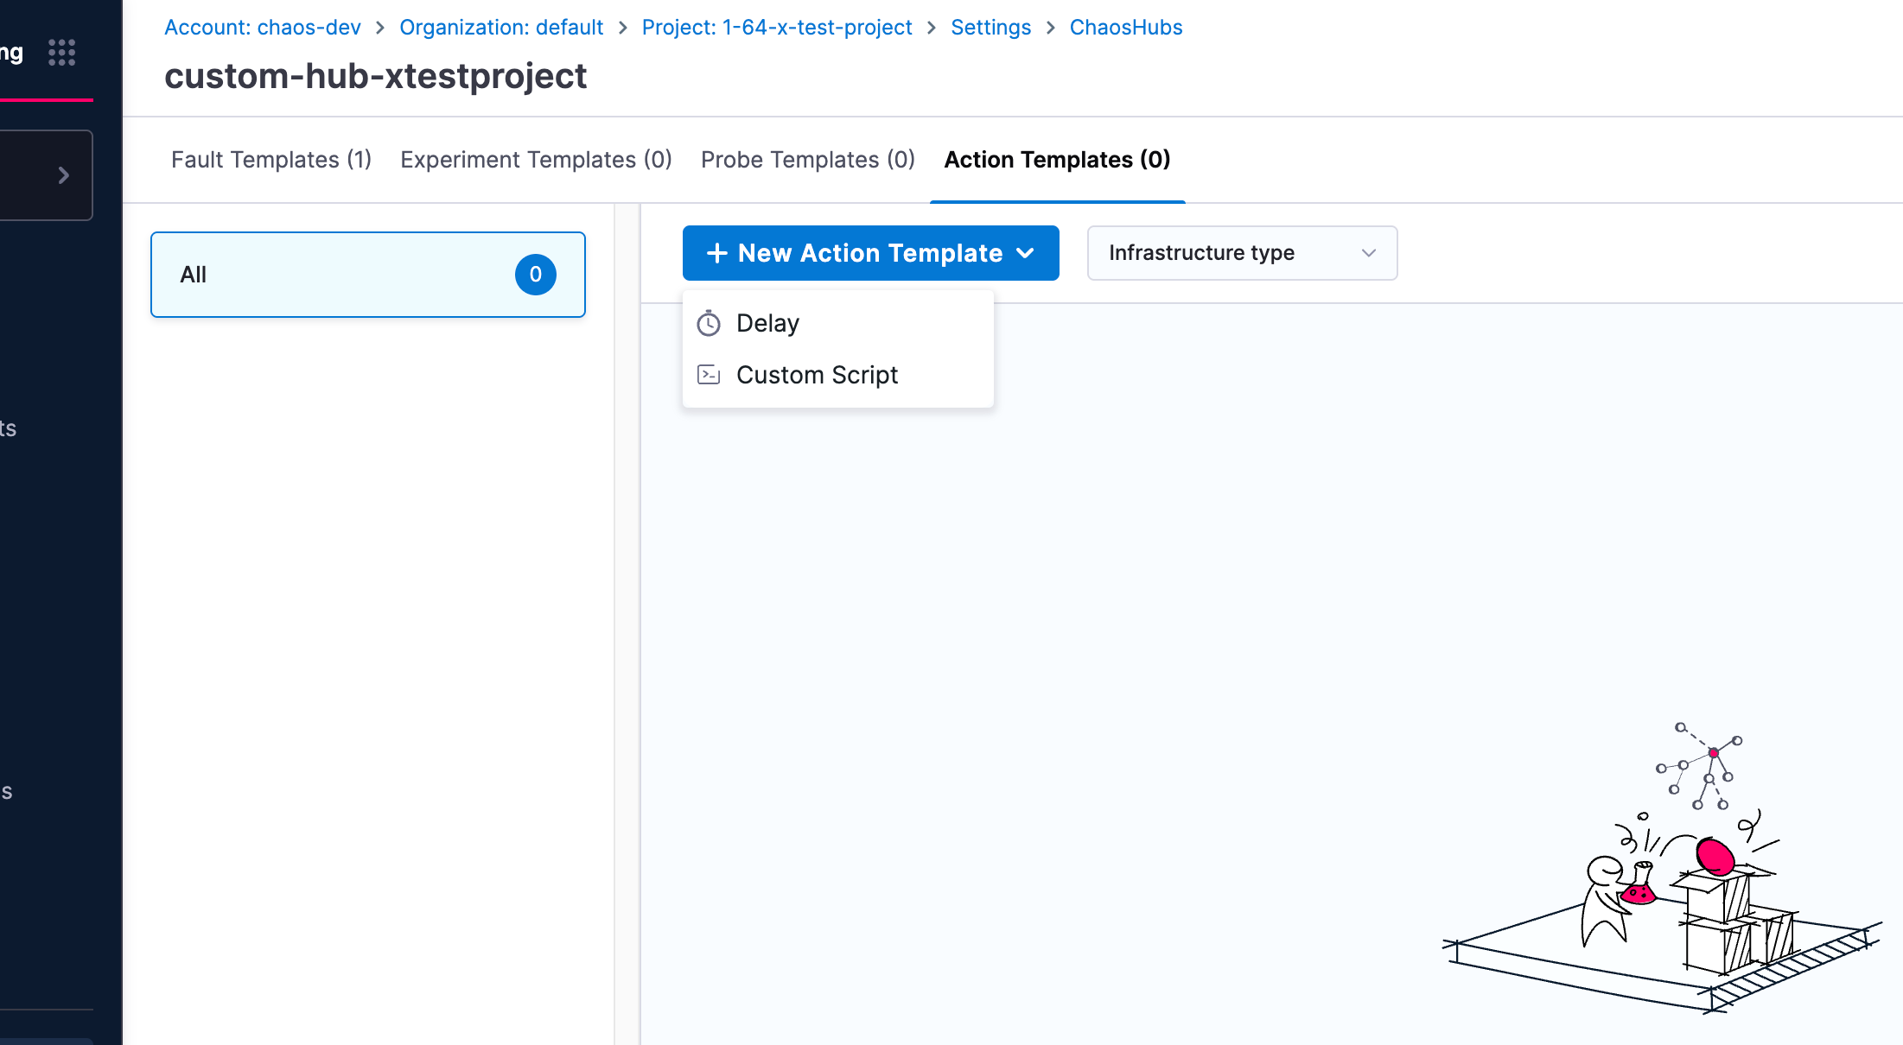The image size is (1903, 1045).
Task: Click the plus icon on New Action Template
Action: click(717, 252)
